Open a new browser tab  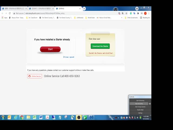(84, 9)
